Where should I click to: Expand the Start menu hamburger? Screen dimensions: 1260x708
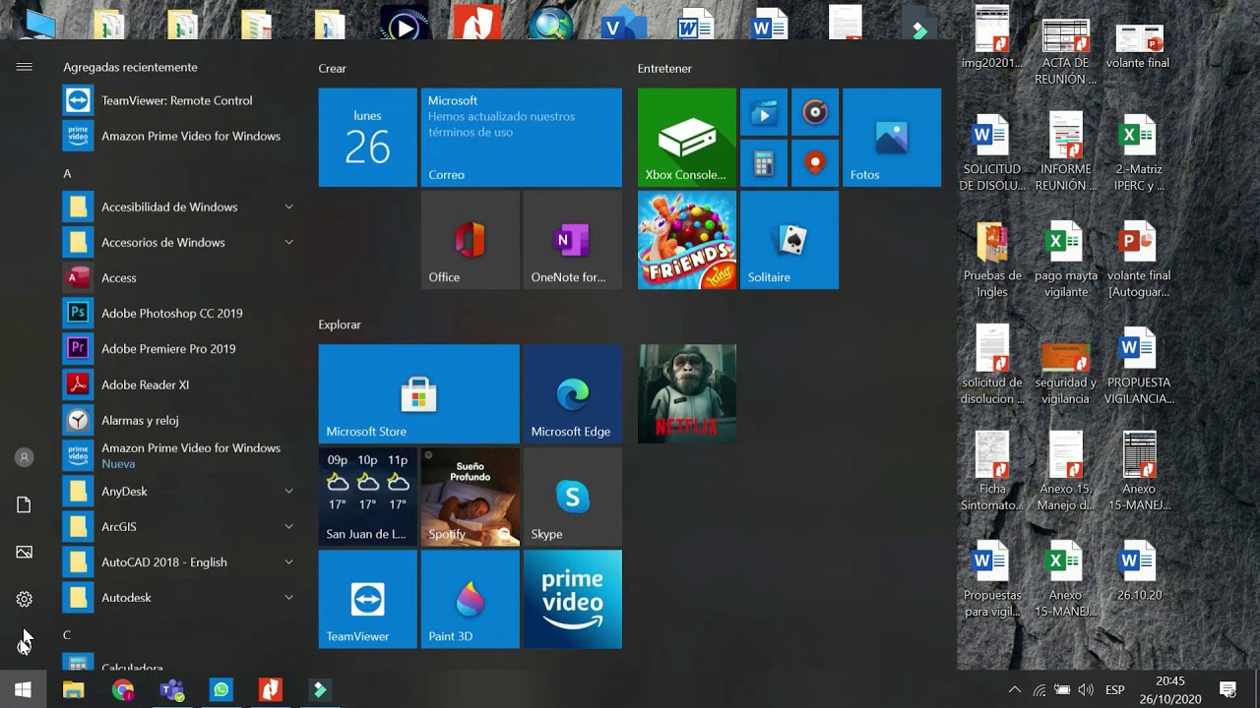click(24, 67)
